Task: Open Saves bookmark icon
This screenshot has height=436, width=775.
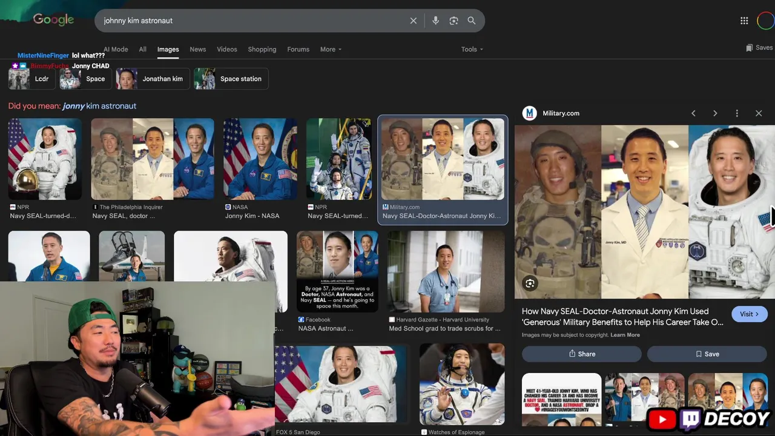Action: click(749, 48)
